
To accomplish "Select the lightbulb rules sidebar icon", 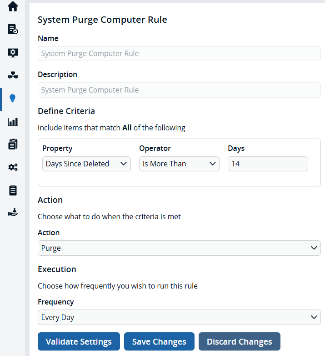I will 12,98.
